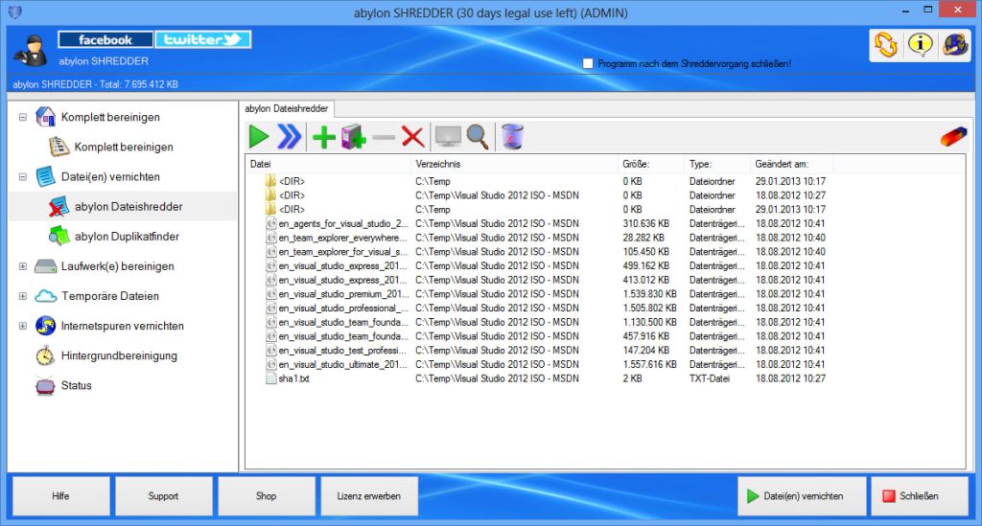Viewport: 982px width, 526px height.
Task: Open the yellow info icon
Action: (920, 45)
